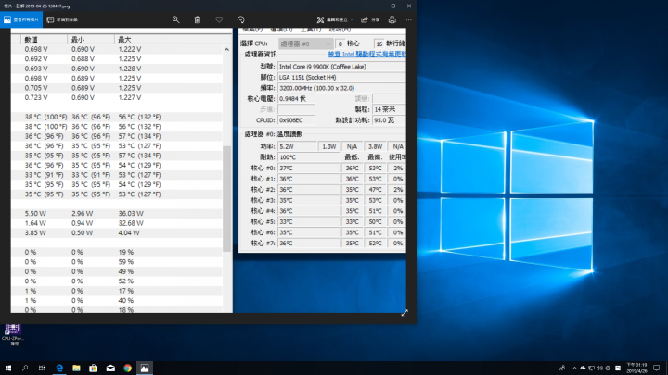The image size is (668, 375).
Task: Click the 核心 #7 temperature 36°C field
Action: 309,244
